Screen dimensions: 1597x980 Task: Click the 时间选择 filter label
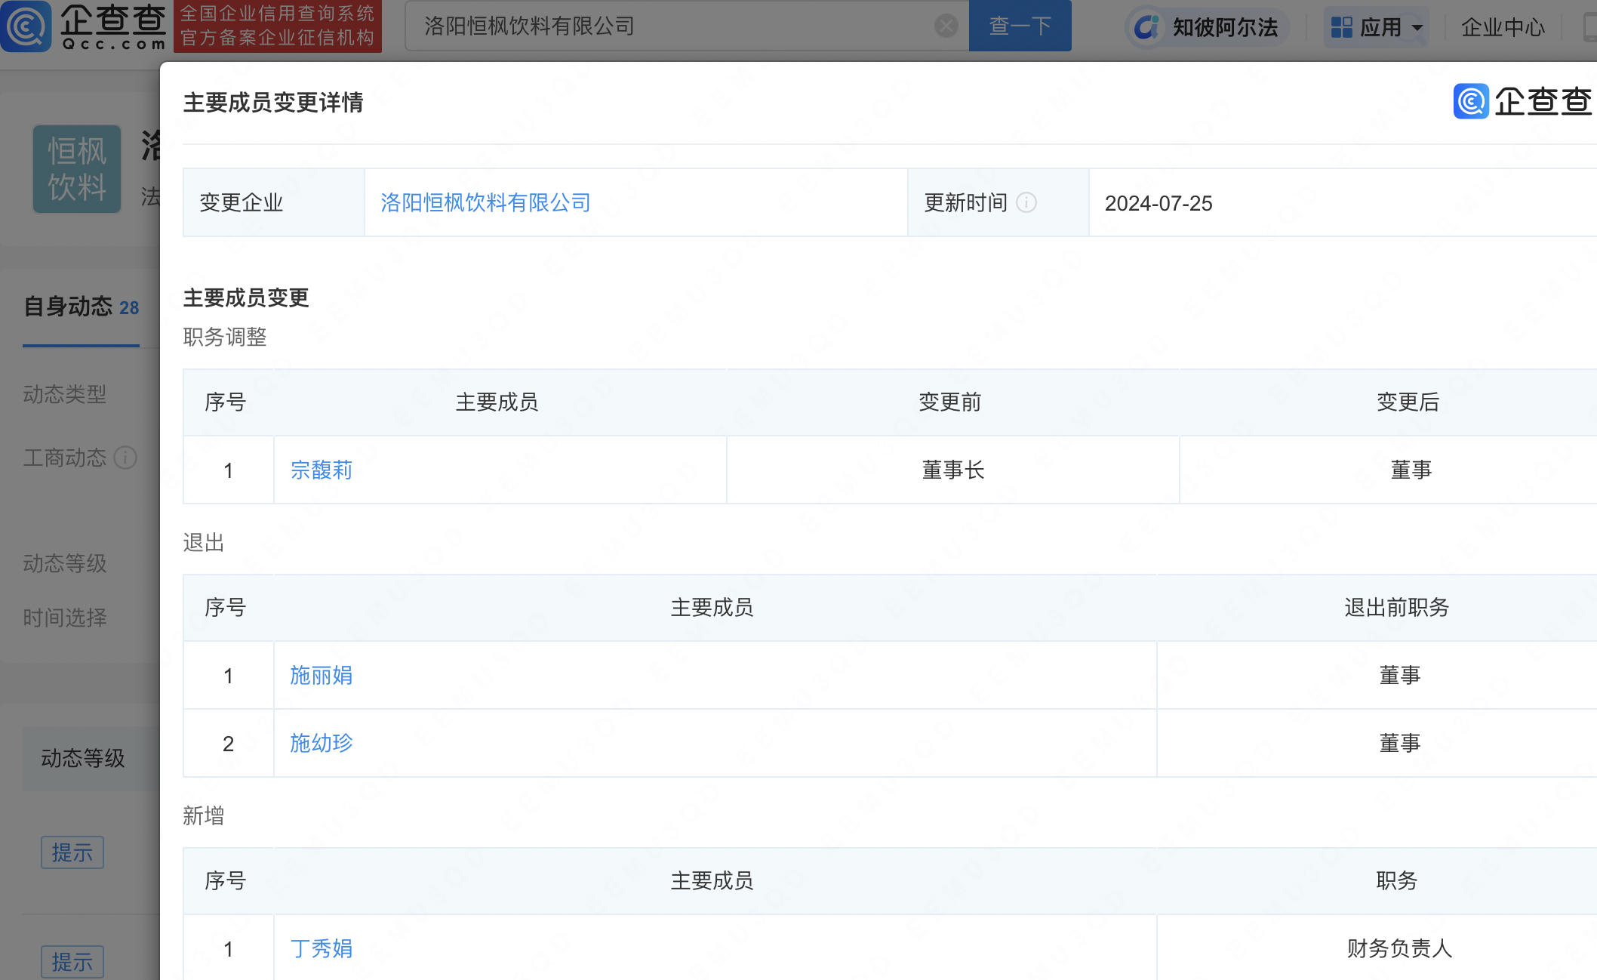tap(65, 618)
